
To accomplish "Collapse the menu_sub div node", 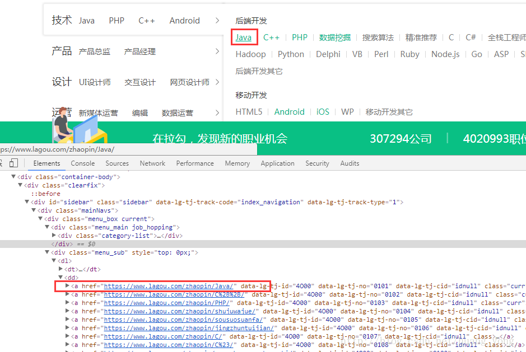I will [47, 252].
